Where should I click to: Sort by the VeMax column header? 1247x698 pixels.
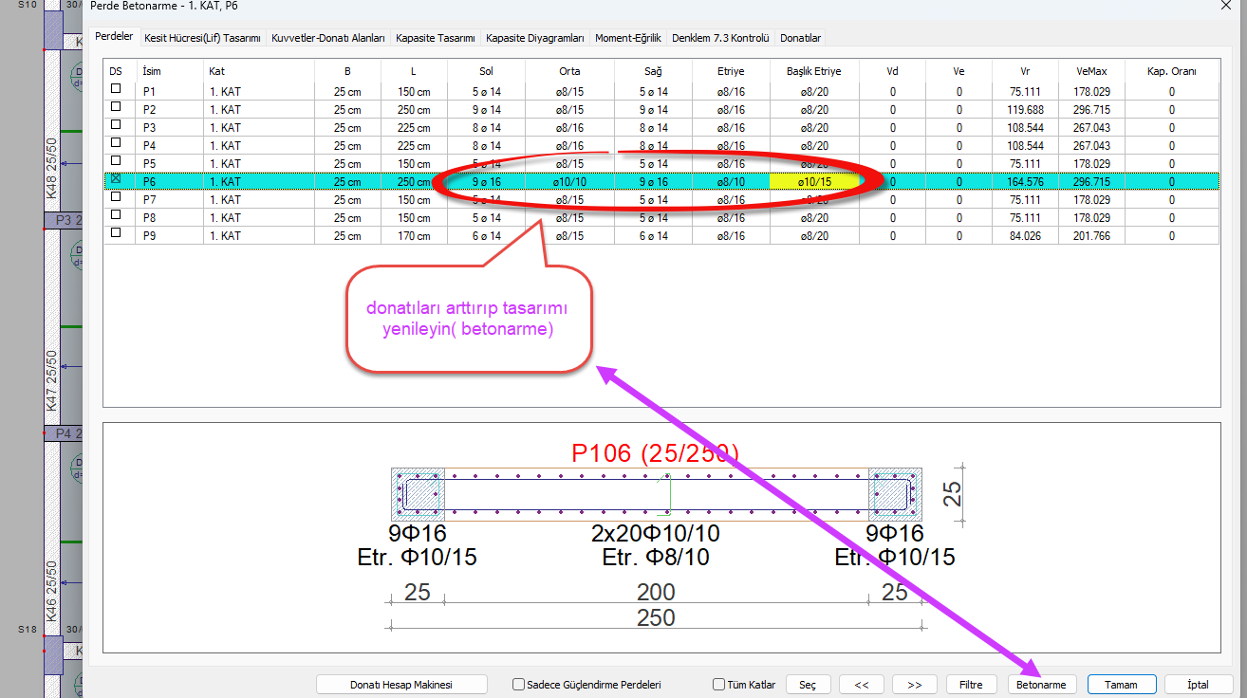[1091, 71]
